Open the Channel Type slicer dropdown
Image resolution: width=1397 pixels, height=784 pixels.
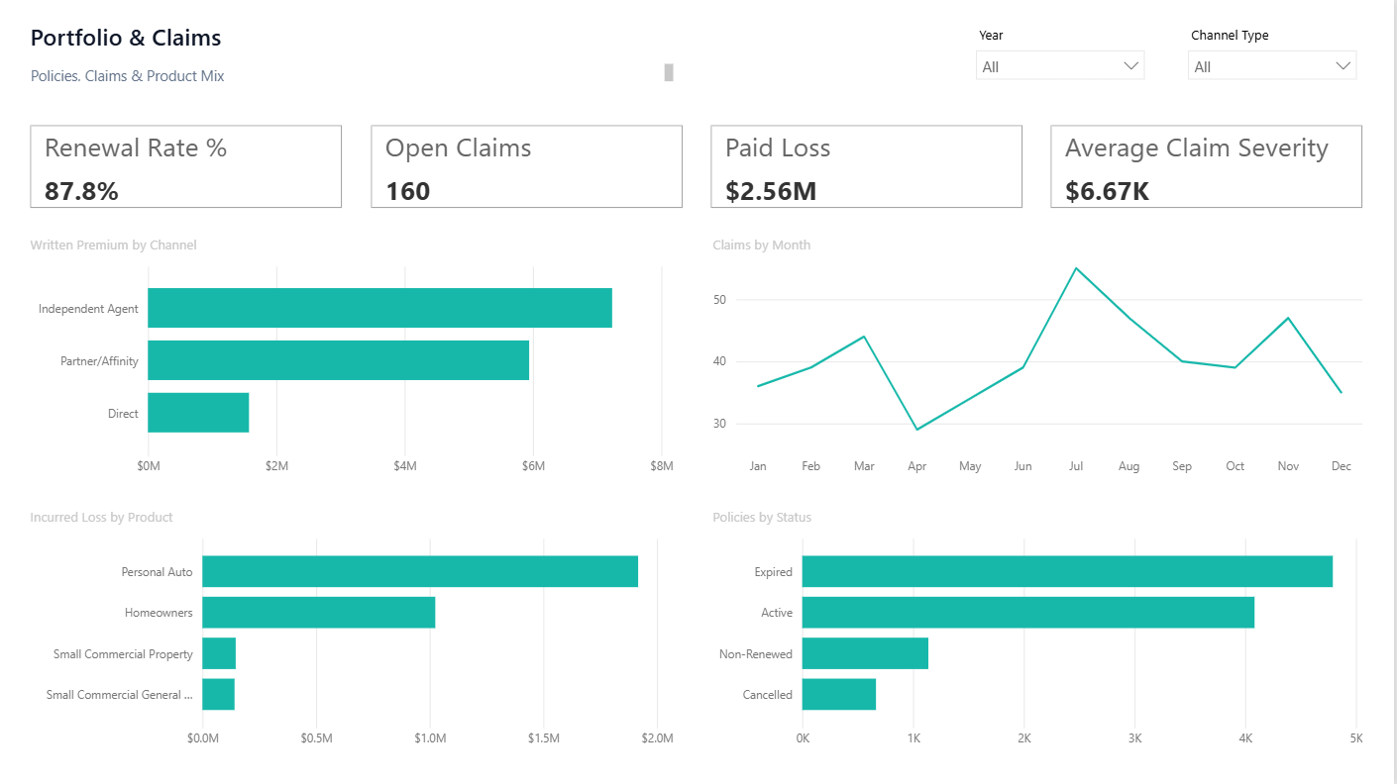(1272, 66)
